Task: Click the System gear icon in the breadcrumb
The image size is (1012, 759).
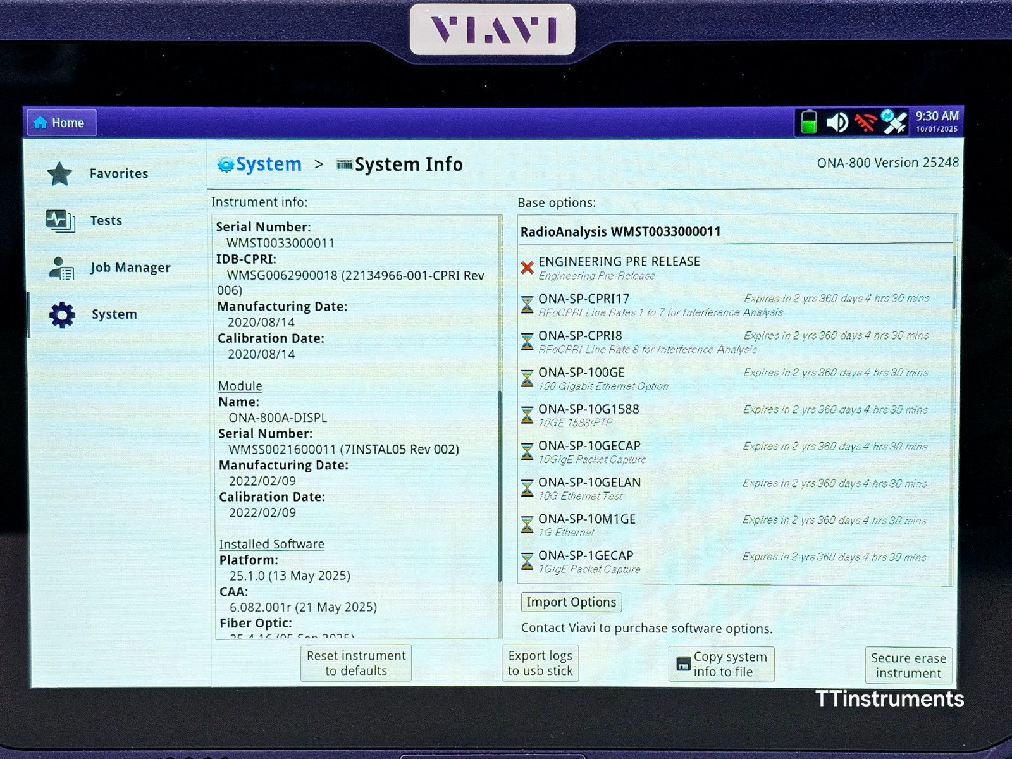Action: click(226, 164)
